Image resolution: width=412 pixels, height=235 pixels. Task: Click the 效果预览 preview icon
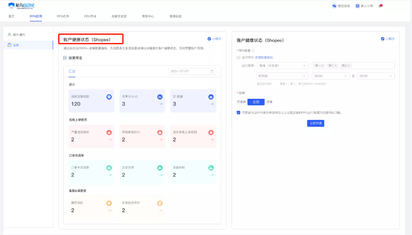(65, 58)
